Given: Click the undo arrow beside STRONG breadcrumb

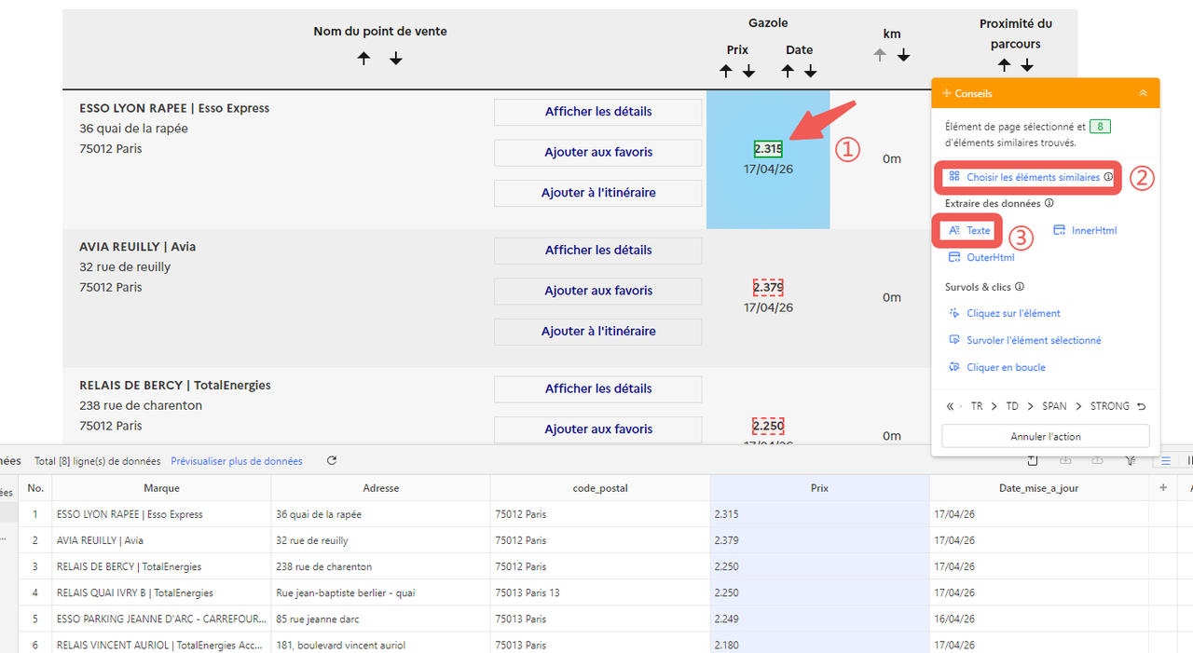Looking at the screenshot, I should tap(1142, 407).
